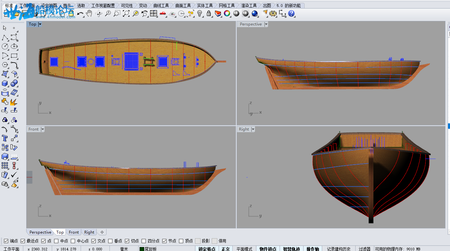Screen dimensions: 450x251
Task: Toggle 平面模式 planar mode in status bar
Action: pyautogui.click(x=245, y=249)
